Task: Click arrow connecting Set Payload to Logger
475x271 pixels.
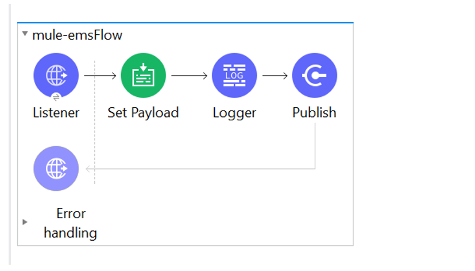Action: [189, 75]
